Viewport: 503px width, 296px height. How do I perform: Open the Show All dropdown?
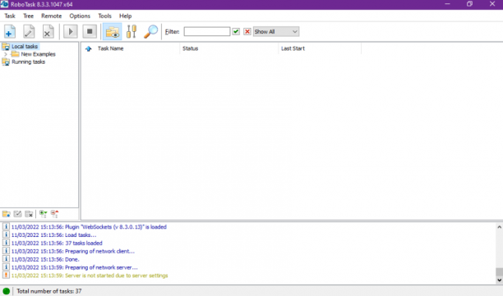coord(276,31)
